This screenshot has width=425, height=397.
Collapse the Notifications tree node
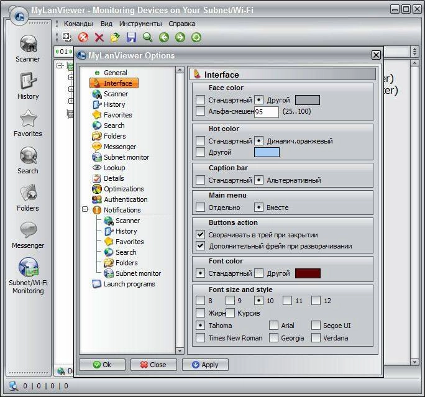[85, 209]
